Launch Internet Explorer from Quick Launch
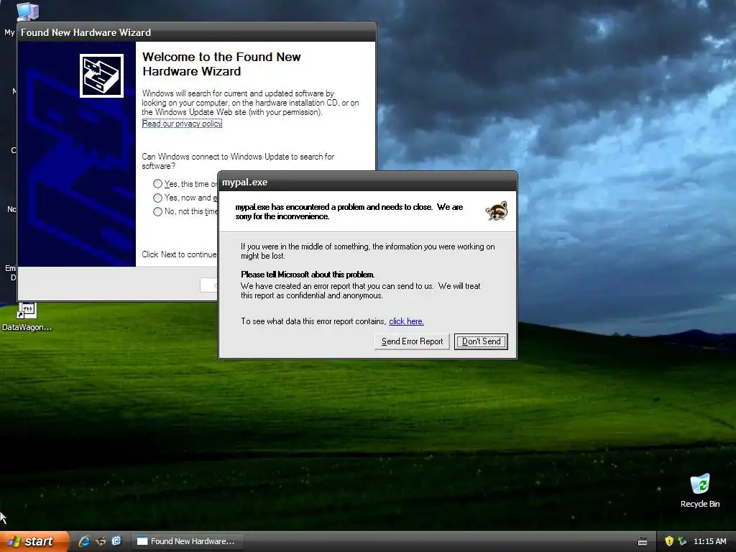The height and width of the screenshot is (552, 736). point(84,541)
